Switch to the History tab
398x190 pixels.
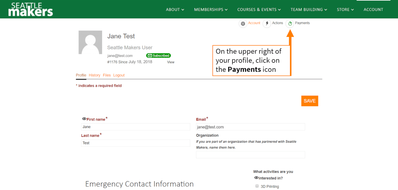point(95,75)
